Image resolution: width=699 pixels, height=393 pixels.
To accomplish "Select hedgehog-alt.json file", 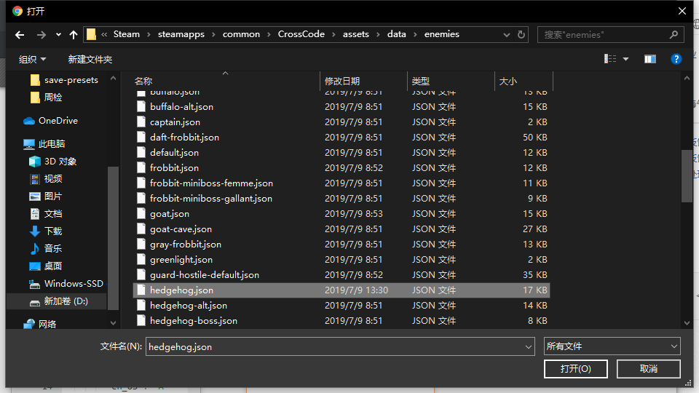I will point(341,306).
